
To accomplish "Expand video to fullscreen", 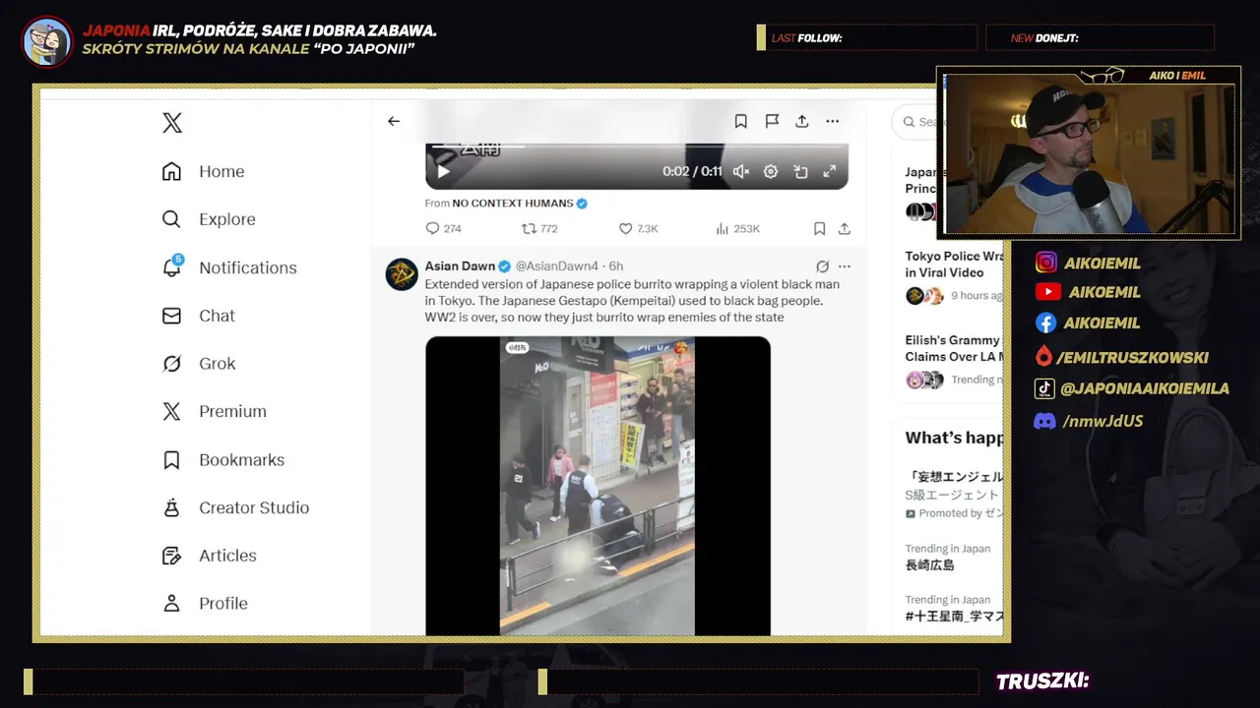I will (x=830, y=171).
